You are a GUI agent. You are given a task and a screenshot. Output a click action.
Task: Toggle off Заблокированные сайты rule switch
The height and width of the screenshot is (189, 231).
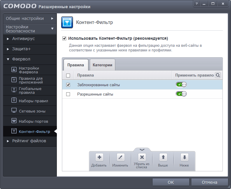(181, 84)
